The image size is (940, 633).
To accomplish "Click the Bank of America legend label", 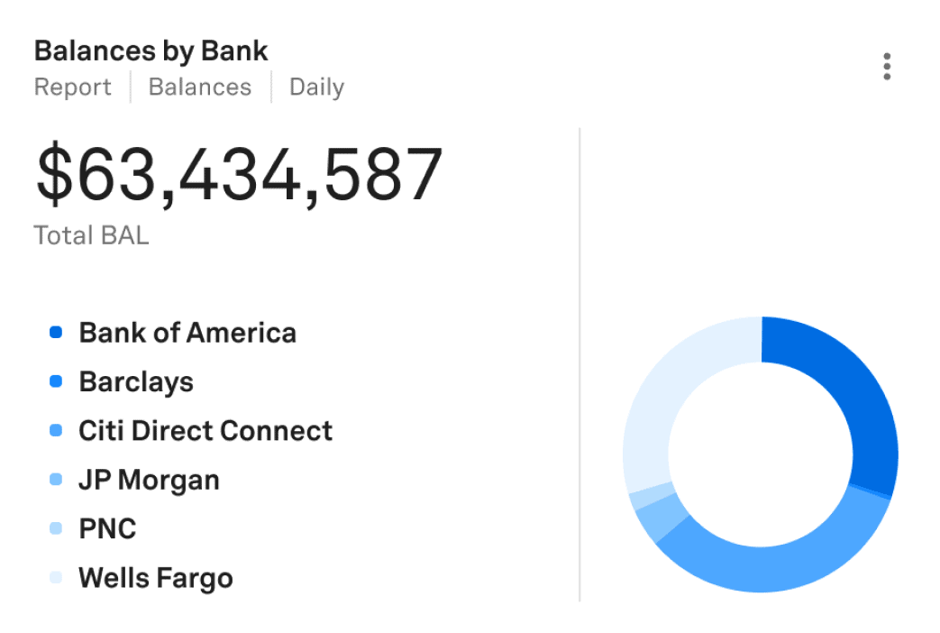I will [x=187, y=333].
